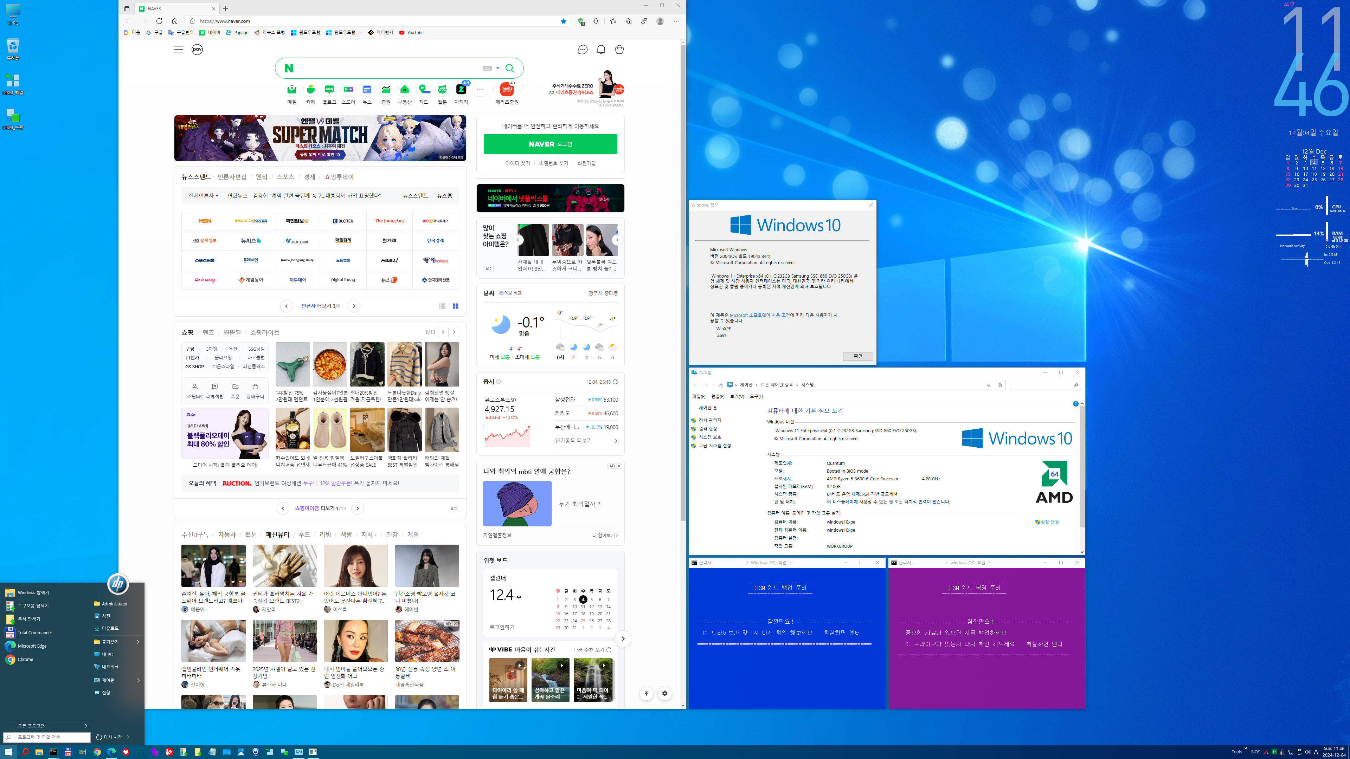The width and height of the screenshot is (1350, 759).
Task: Open the Naver notification bell
Action: [601, 50]
